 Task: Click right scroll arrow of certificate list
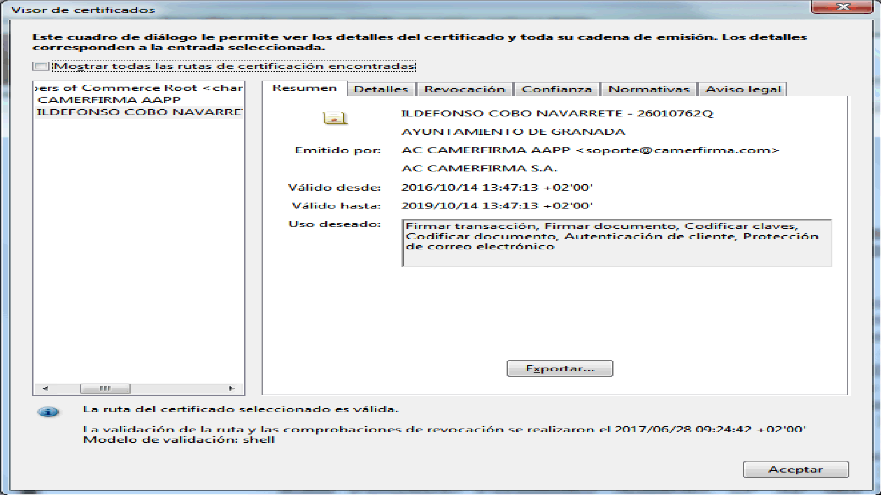[232, 389]
